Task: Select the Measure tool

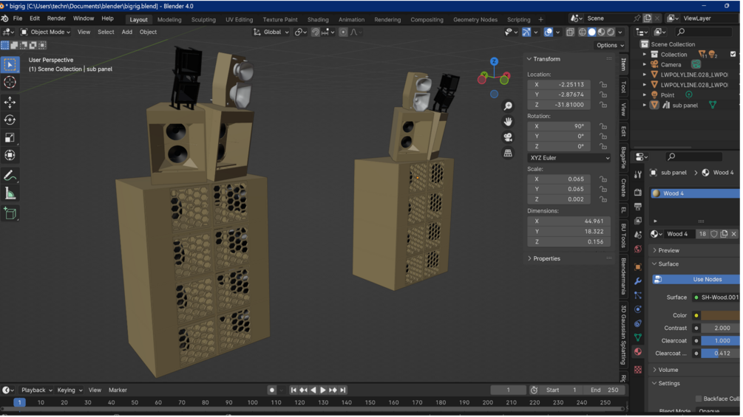Action: click(x=10, y=193)
